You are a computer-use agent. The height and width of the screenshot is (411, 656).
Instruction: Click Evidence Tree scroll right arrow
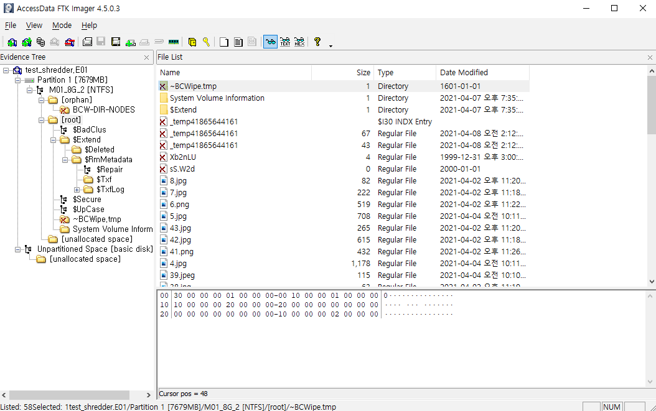click(149, 395)
